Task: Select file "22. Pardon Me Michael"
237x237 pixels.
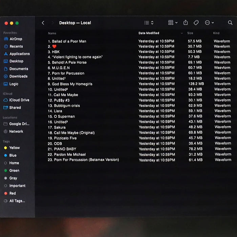Action: [67, 154]
